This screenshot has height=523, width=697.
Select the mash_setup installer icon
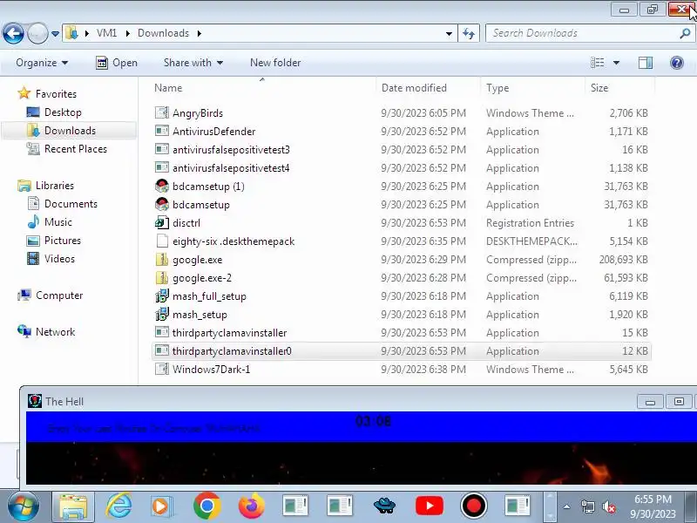tap(162, 314)
